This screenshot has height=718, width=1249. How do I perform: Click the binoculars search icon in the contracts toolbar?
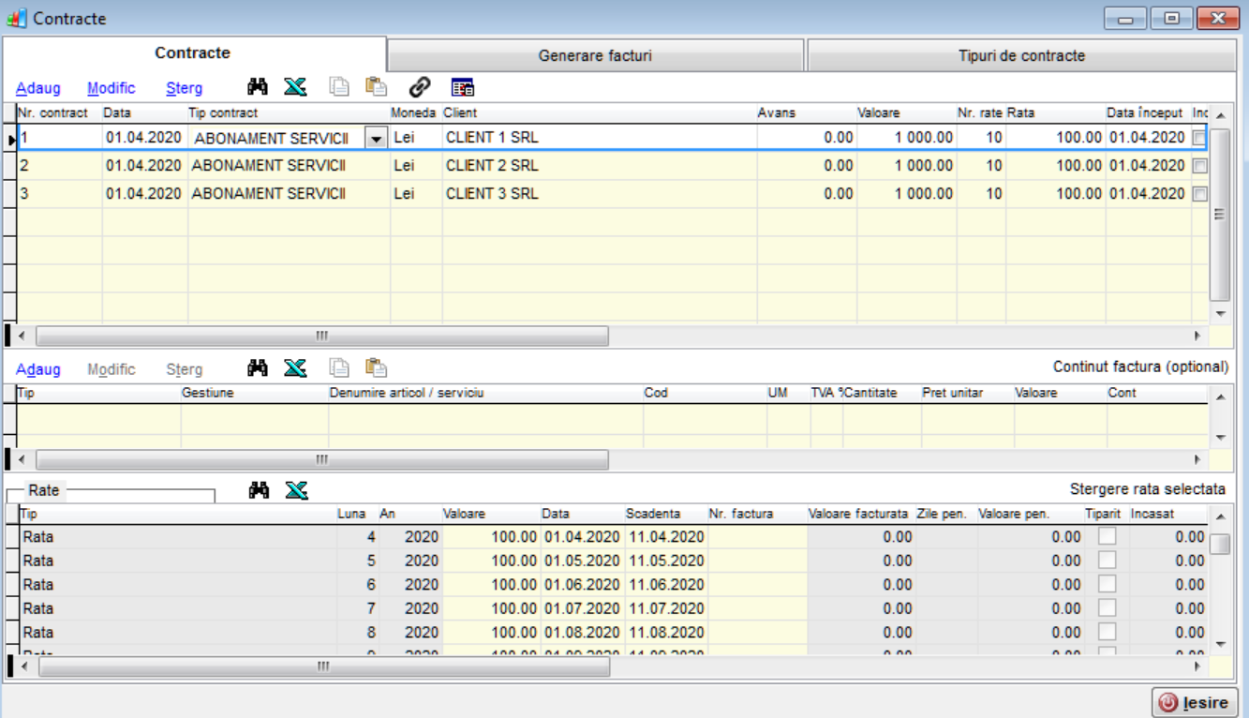tap(258, 87)
